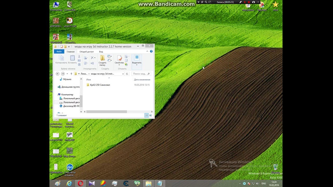Open the Файл menu tab
Viewport: 333px width, 187px height.
coord(59,51)
